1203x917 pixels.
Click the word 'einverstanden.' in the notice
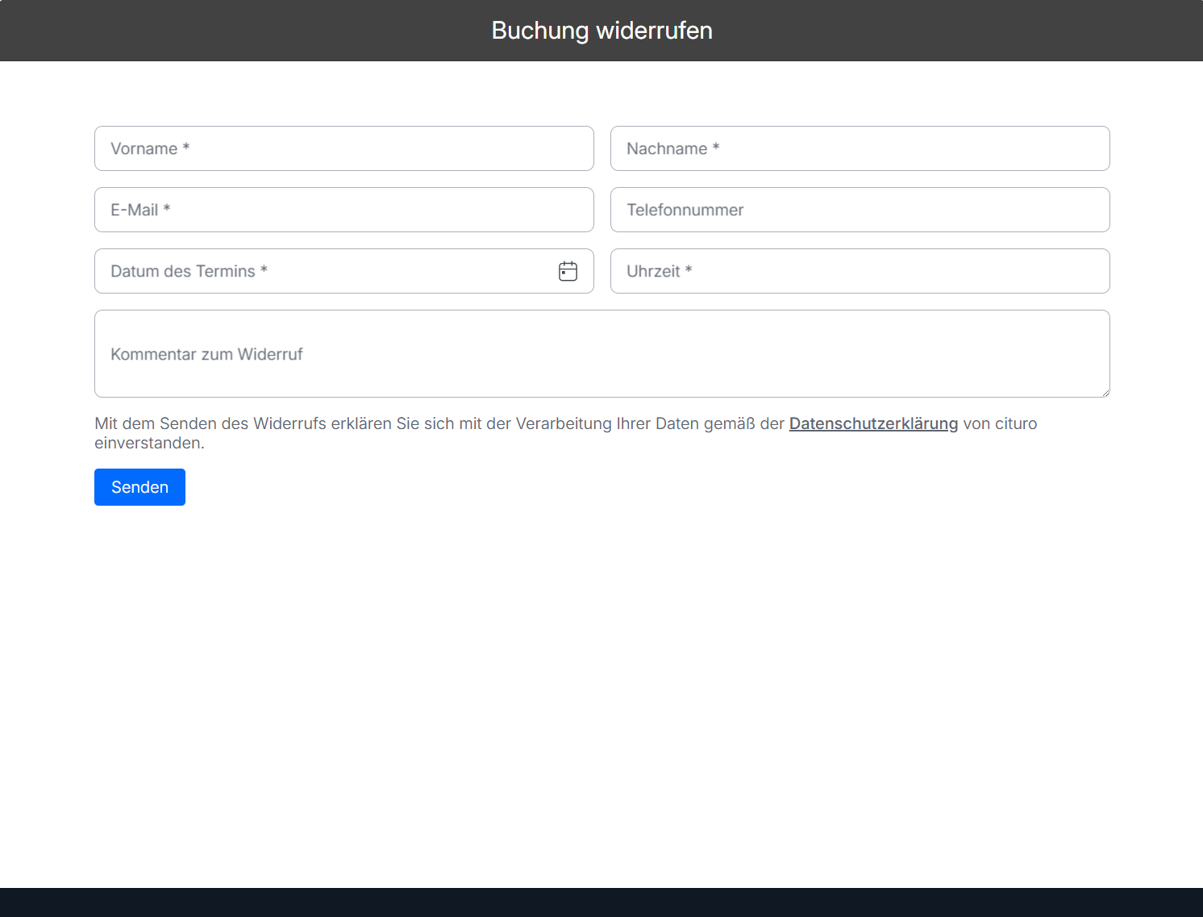tap(149, 443)
